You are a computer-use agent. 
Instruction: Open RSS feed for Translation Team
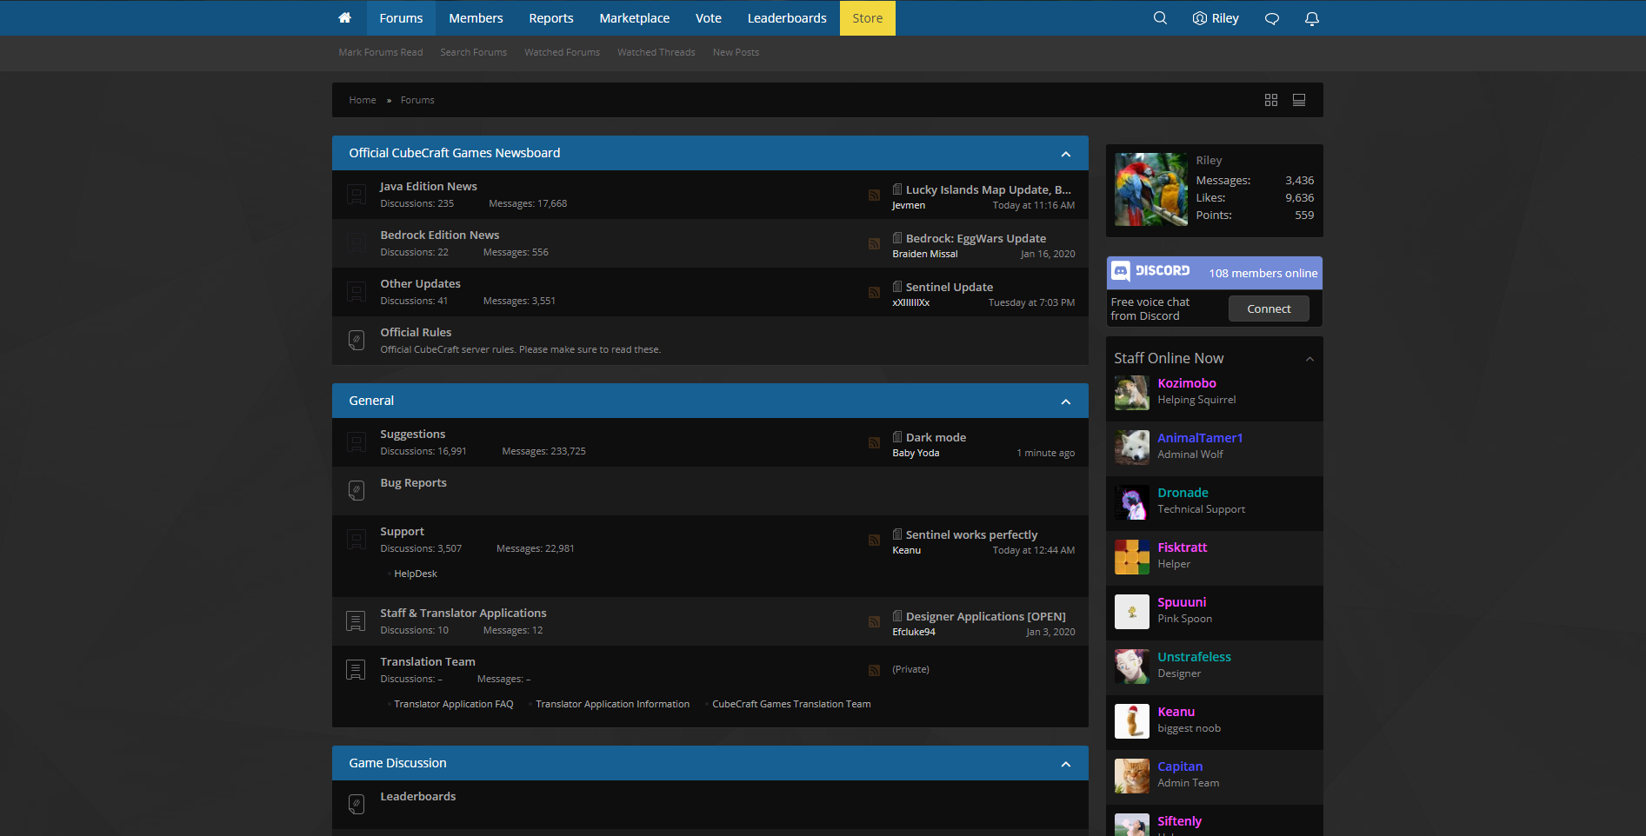click(x=874, y=670)
